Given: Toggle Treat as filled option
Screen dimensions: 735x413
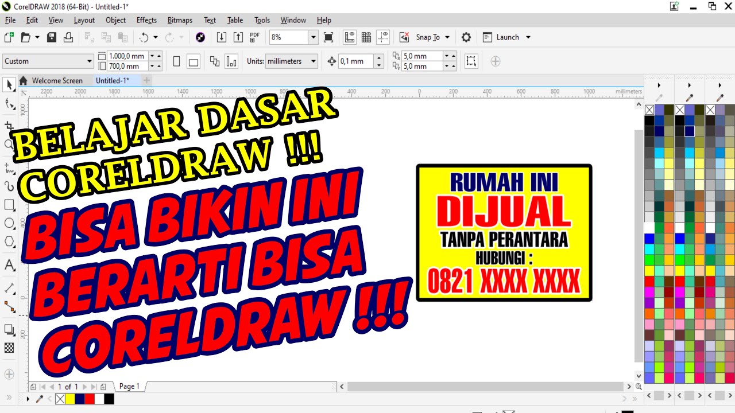Looking at the screenshot, I should click(x=471, y=61).
